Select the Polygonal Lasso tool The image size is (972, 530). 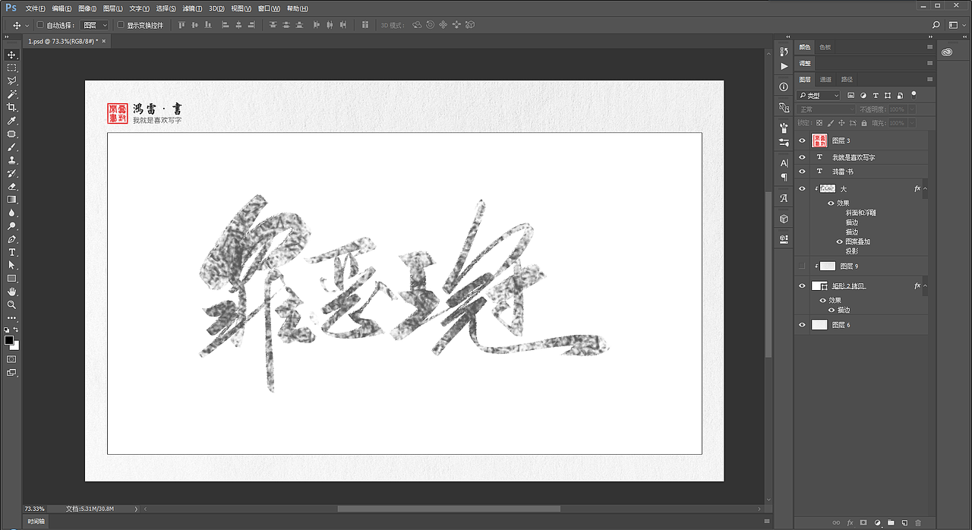click(x=11, y=80)
